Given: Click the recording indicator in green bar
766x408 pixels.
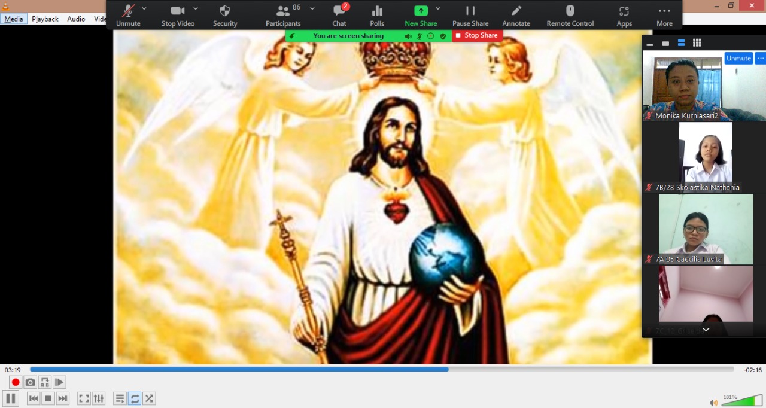Looking at the screenshot, I should (x=431, y=36).
